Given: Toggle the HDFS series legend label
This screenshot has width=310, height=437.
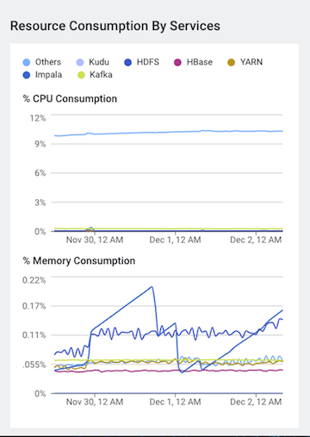Looking at the screenshot, I should point(148,62).
